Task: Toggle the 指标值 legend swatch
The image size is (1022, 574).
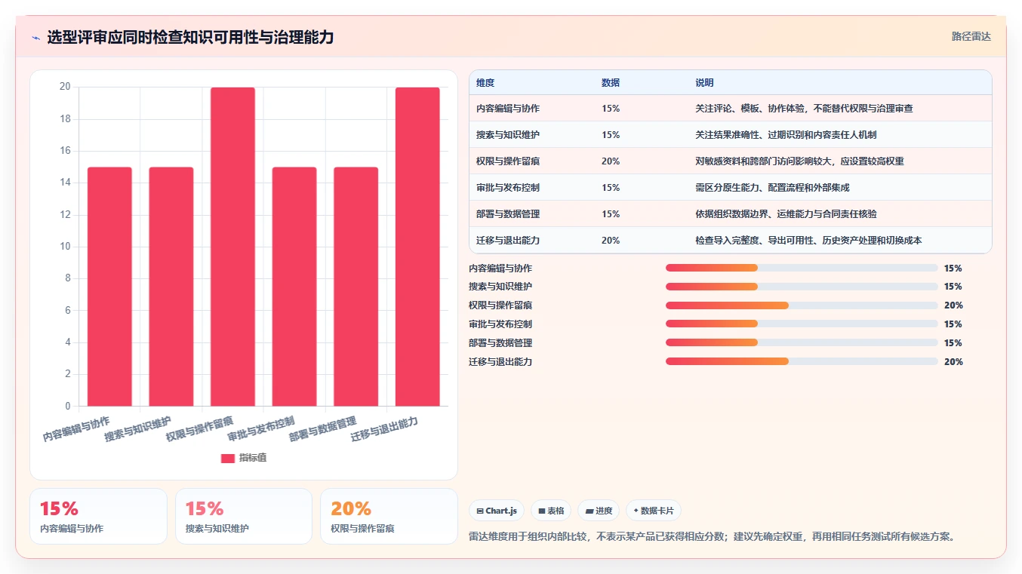Action: [228, 458]
